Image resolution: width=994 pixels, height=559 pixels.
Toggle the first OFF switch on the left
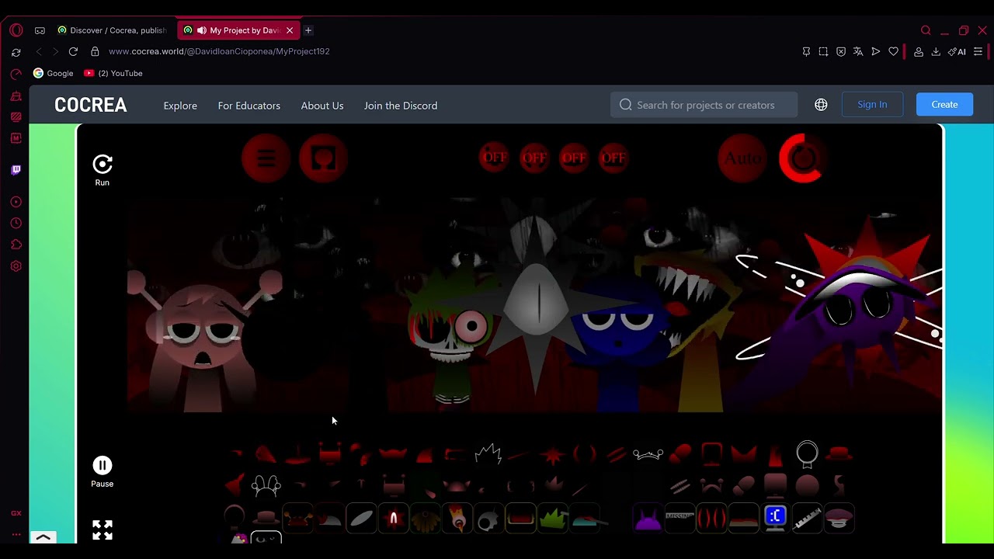(495, 158)
